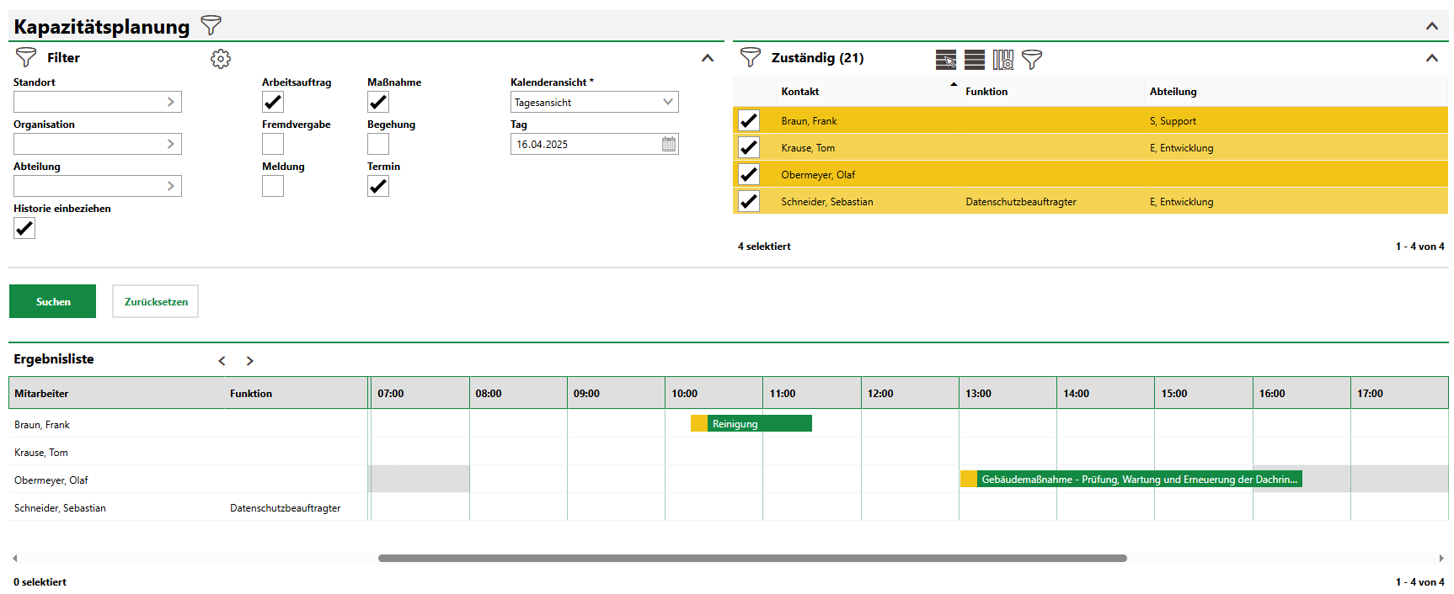The image size is (1454, 594).
Task: Click sort arrow in Kontakt column header
Action: (x=954, y=84)
